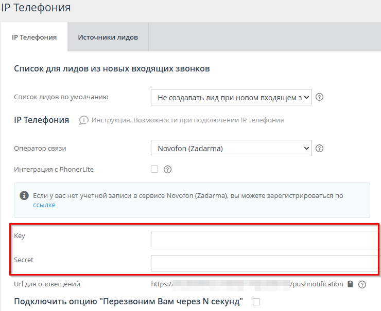Open the Novofon registration "ссылке" link
Image resolution: width=381 pixels, height=311 pixels.
44,205
